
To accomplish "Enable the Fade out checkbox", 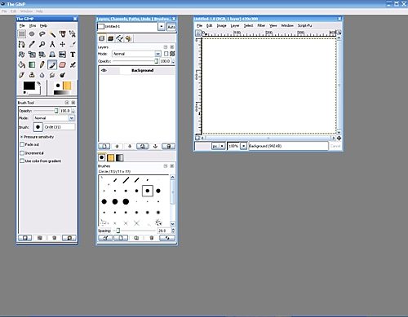I will (22, 144).
